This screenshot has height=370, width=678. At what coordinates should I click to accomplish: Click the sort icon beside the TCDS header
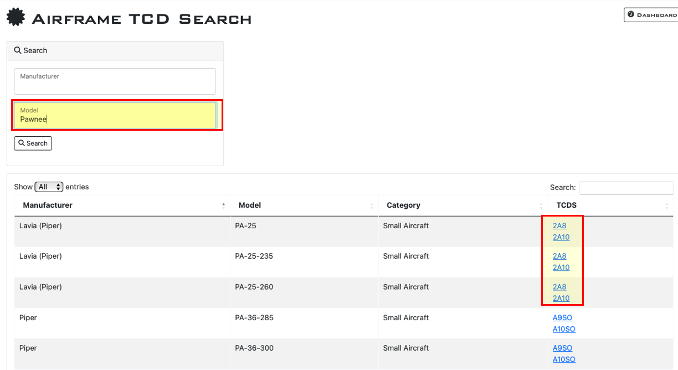pos(667,205)
